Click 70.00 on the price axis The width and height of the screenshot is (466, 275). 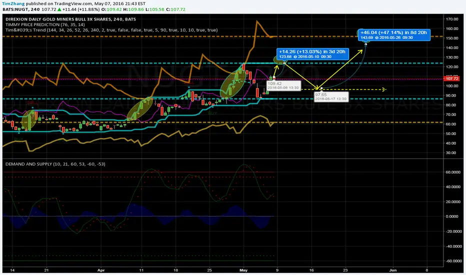(451, 114)
